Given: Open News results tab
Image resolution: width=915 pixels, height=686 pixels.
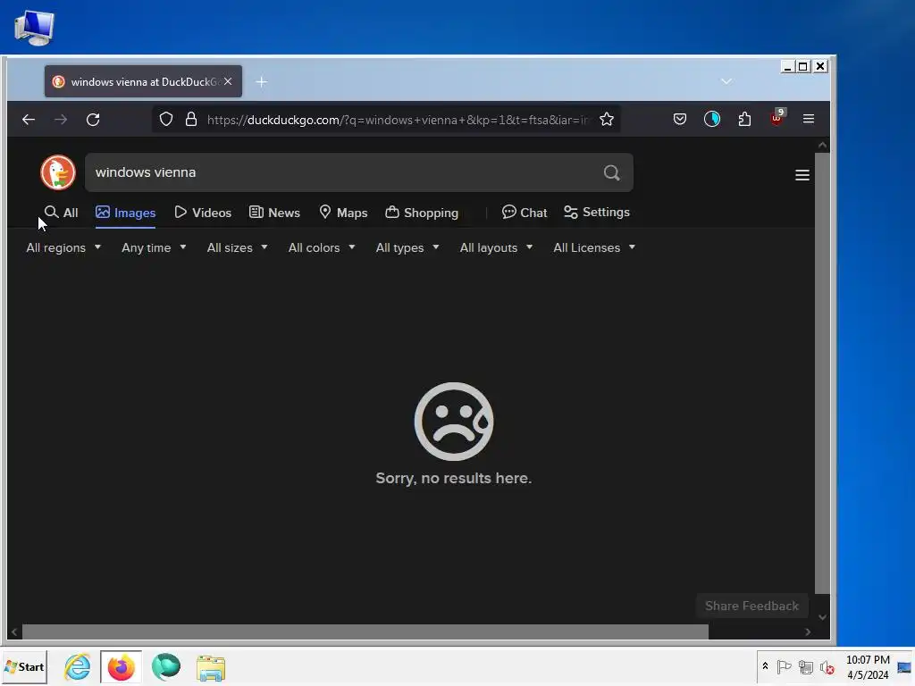Looking at the screenshot, I should tap(274, 213).
